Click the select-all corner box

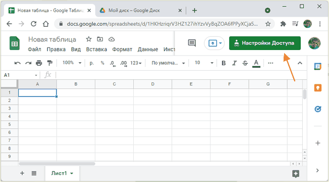[10, 84]
